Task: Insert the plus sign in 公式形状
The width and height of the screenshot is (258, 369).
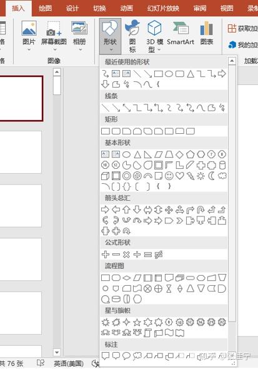Action: tap(106, 255)
